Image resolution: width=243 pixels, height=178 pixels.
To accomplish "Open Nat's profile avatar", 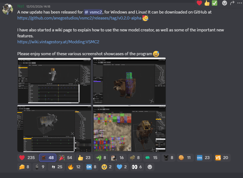I will (x=8, y=9).
